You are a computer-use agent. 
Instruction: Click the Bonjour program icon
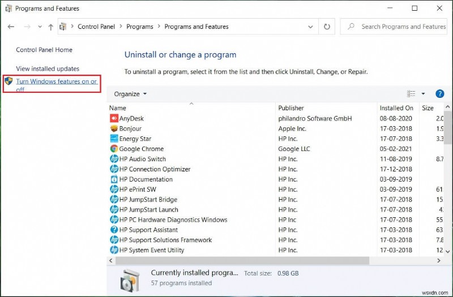114,128
